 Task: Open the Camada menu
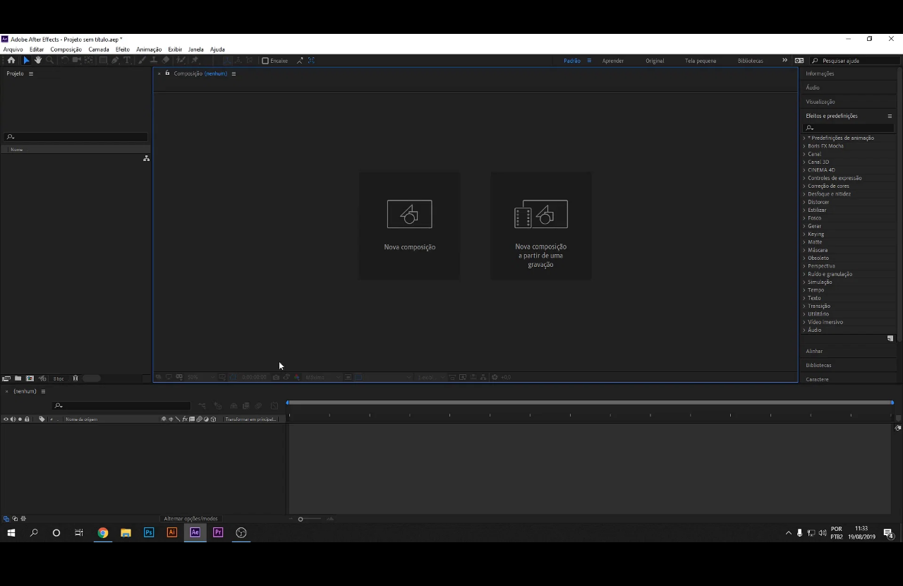[x=99, y=49]
